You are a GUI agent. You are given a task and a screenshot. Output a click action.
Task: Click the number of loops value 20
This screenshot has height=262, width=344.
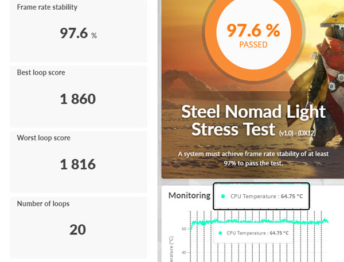point(78,230)
